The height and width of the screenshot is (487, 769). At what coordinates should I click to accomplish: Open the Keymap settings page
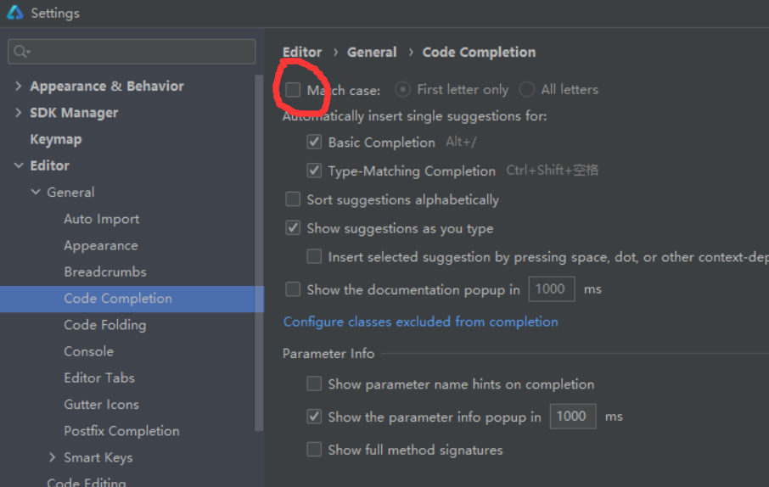[x=56, y=139]
